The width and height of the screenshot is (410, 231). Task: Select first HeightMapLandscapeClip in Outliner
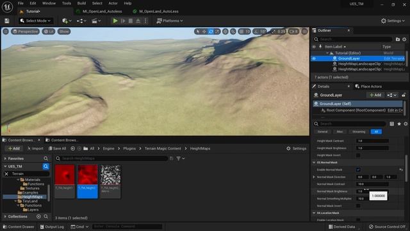[359, 64]
